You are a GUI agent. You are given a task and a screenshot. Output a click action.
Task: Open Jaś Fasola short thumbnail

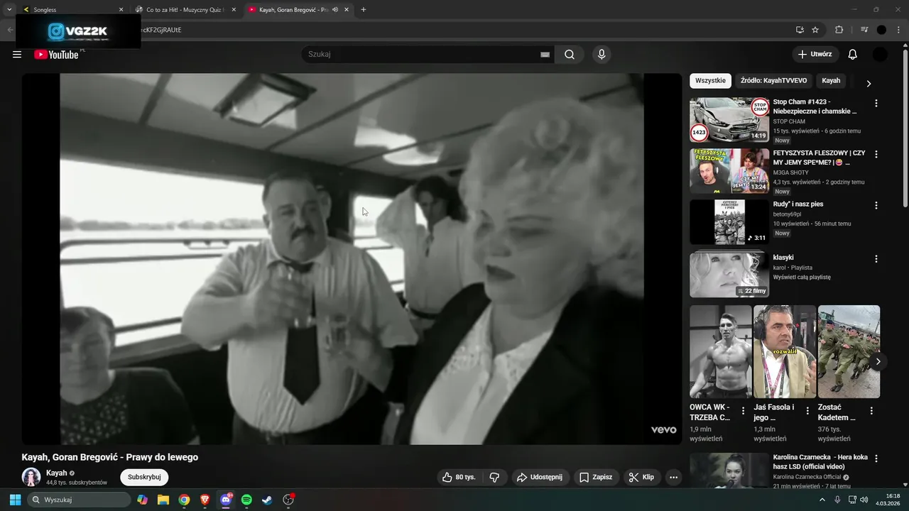[785, 352]
